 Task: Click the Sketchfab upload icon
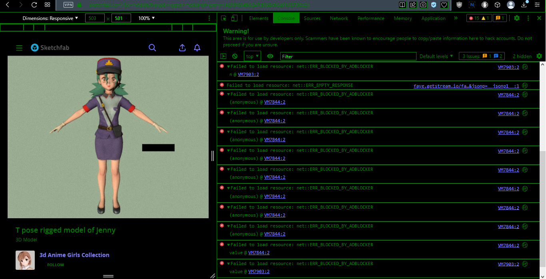pyautogui.click(x=182, y=48)
